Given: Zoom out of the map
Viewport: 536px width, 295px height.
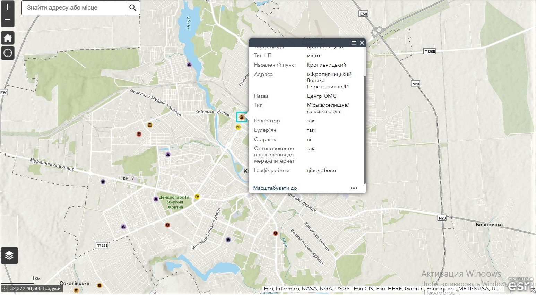Looking at the screenshot, I should point(8,20).
